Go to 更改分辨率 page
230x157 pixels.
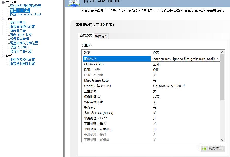coord(18,22)
